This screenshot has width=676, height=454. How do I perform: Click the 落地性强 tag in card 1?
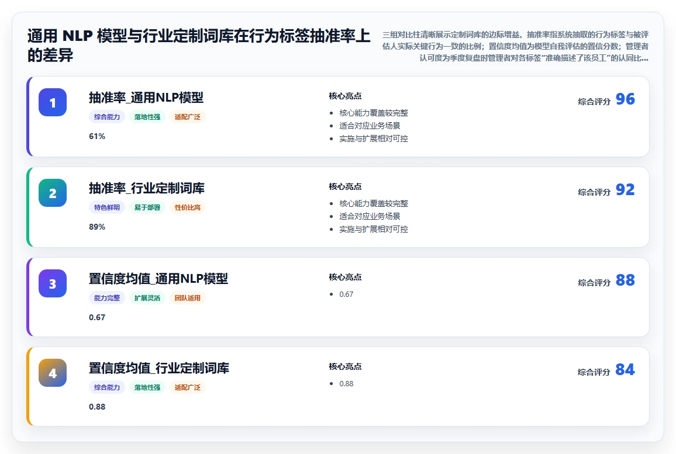coord(147,117)
